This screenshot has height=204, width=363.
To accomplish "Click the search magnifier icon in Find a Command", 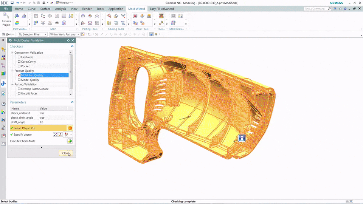I will [329, 9].
